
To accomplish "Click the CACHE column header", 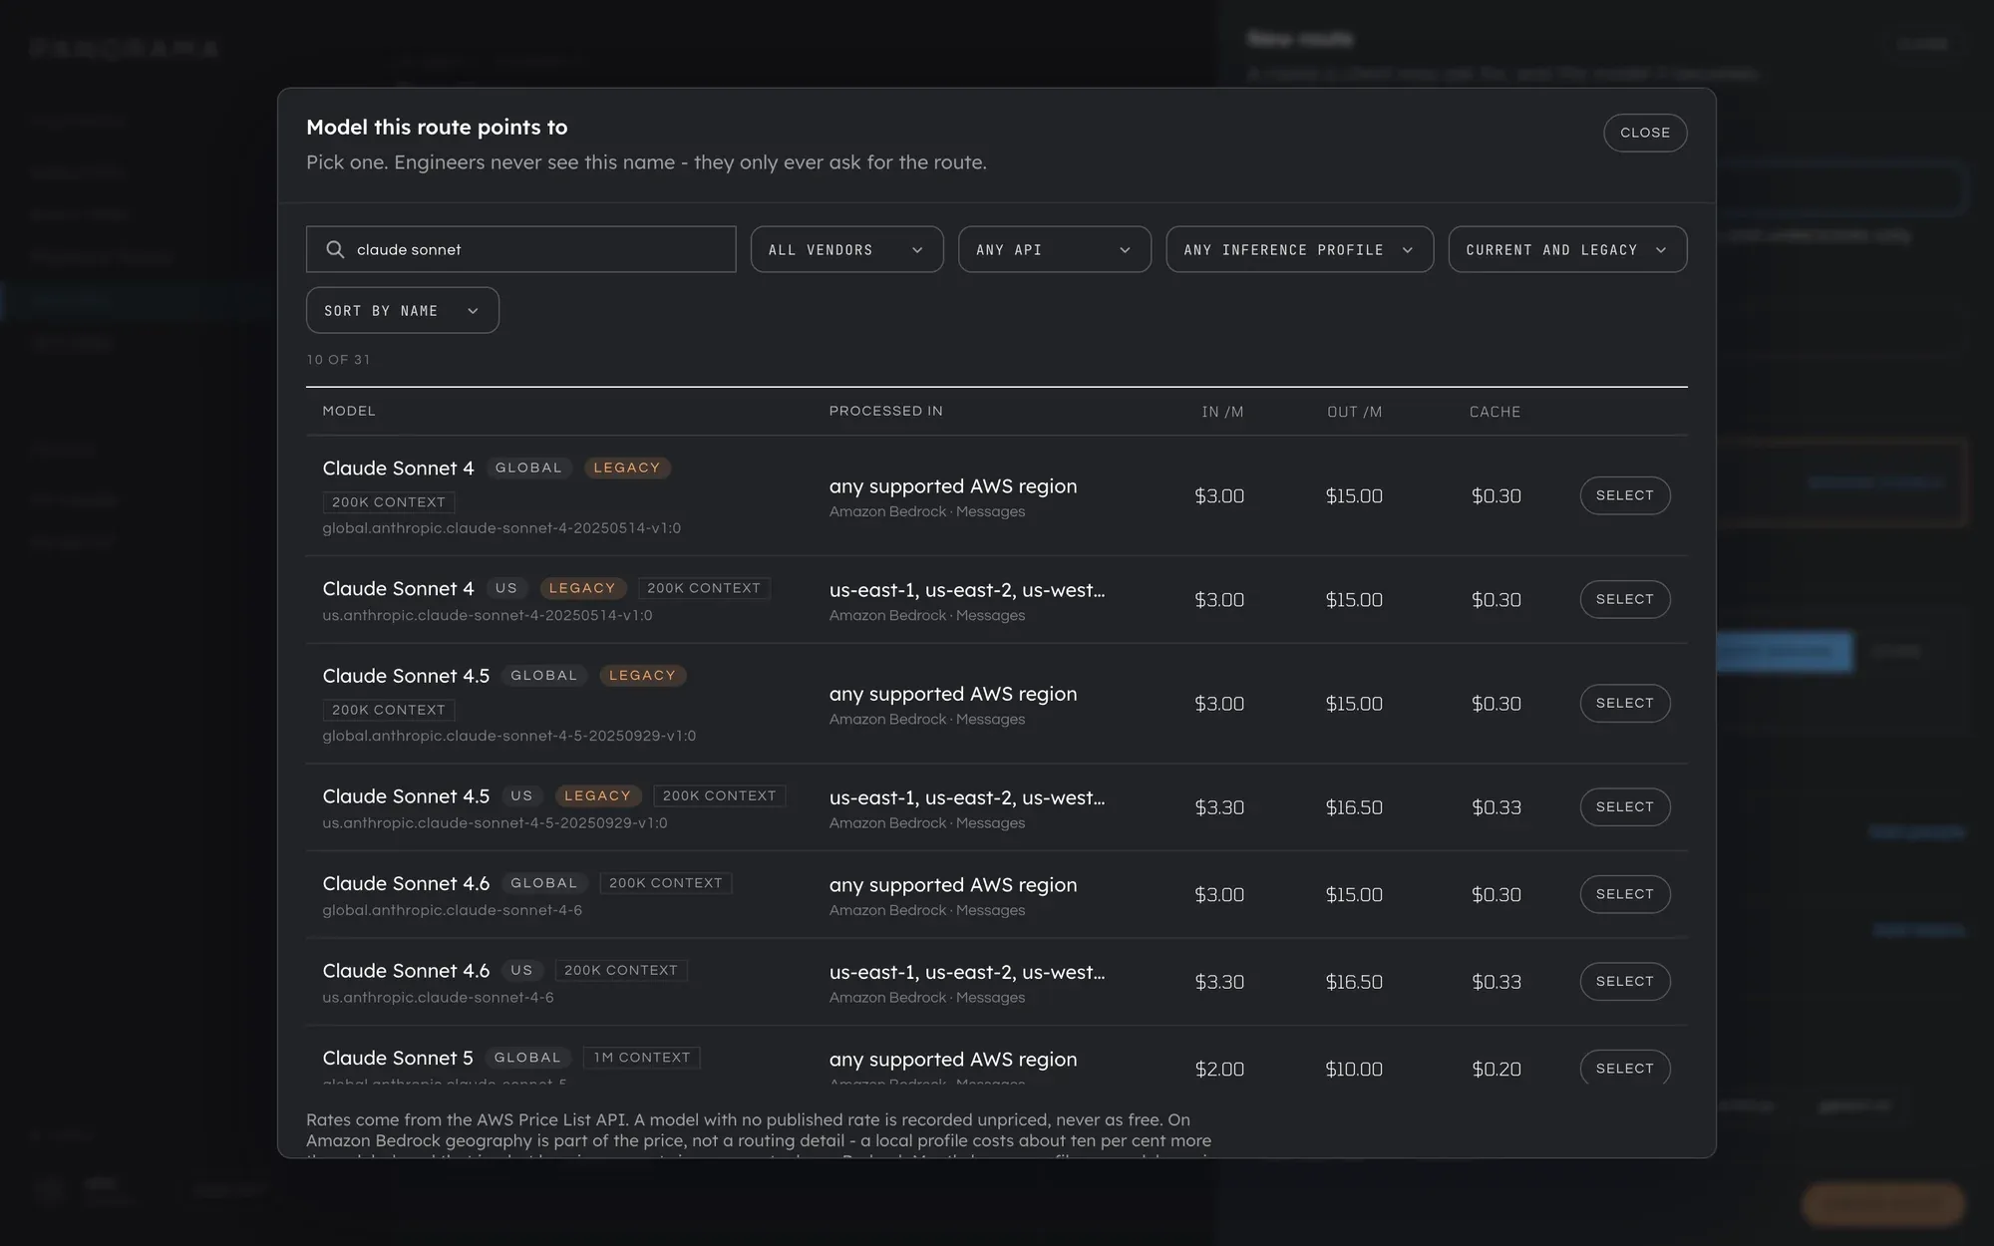I will [1495, 412].
